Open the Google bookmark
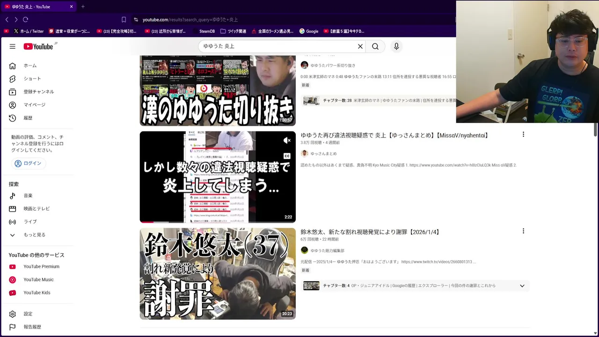Image resolution: width=599 pixels, height=337 pixels. 309,31
